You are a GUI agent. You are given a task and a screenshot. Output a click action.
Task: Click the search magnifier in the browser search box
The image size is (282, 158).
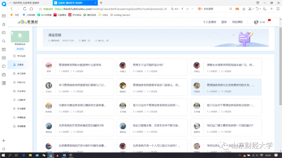point(230,9)
